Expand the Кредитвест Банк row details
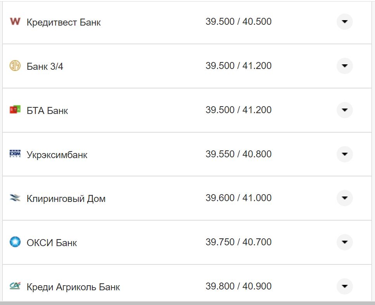 [344, 22]
